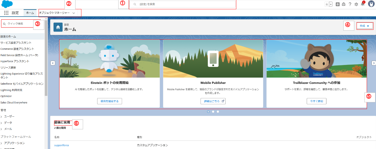Viewport: 376px width, 149px height.
Task: Open the setup gear icon
Action: 356,4
